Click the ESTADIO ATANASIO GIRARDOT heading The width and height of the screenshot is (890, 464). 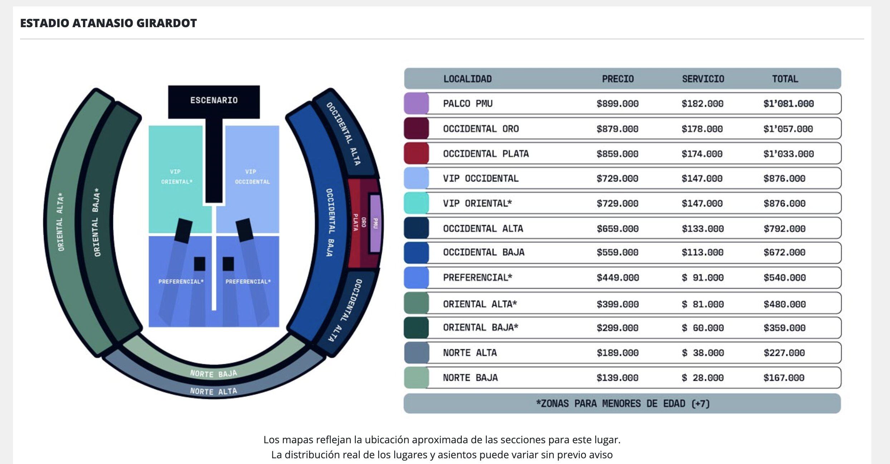(x=108, y=23)
